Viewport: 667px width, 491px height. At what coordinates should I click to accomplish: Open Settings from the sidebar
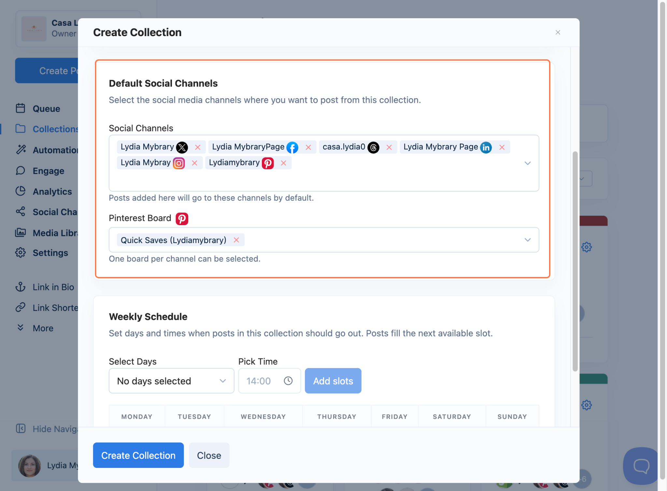50,253
